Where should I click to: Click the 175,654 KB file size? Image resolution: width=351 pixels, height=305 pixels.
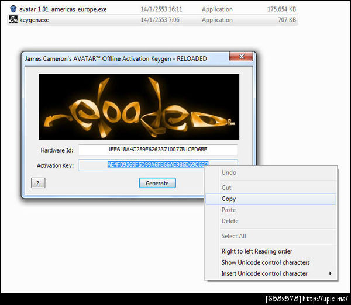(281, 9)
